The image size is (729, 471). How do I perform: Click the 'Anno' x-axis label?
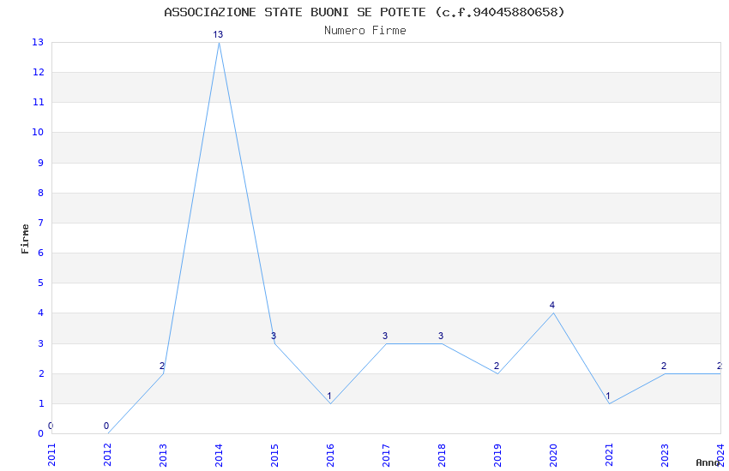(708, 462)
